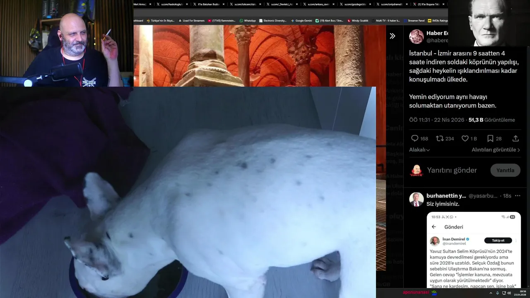Click the Yanıtla reply button

505,170
